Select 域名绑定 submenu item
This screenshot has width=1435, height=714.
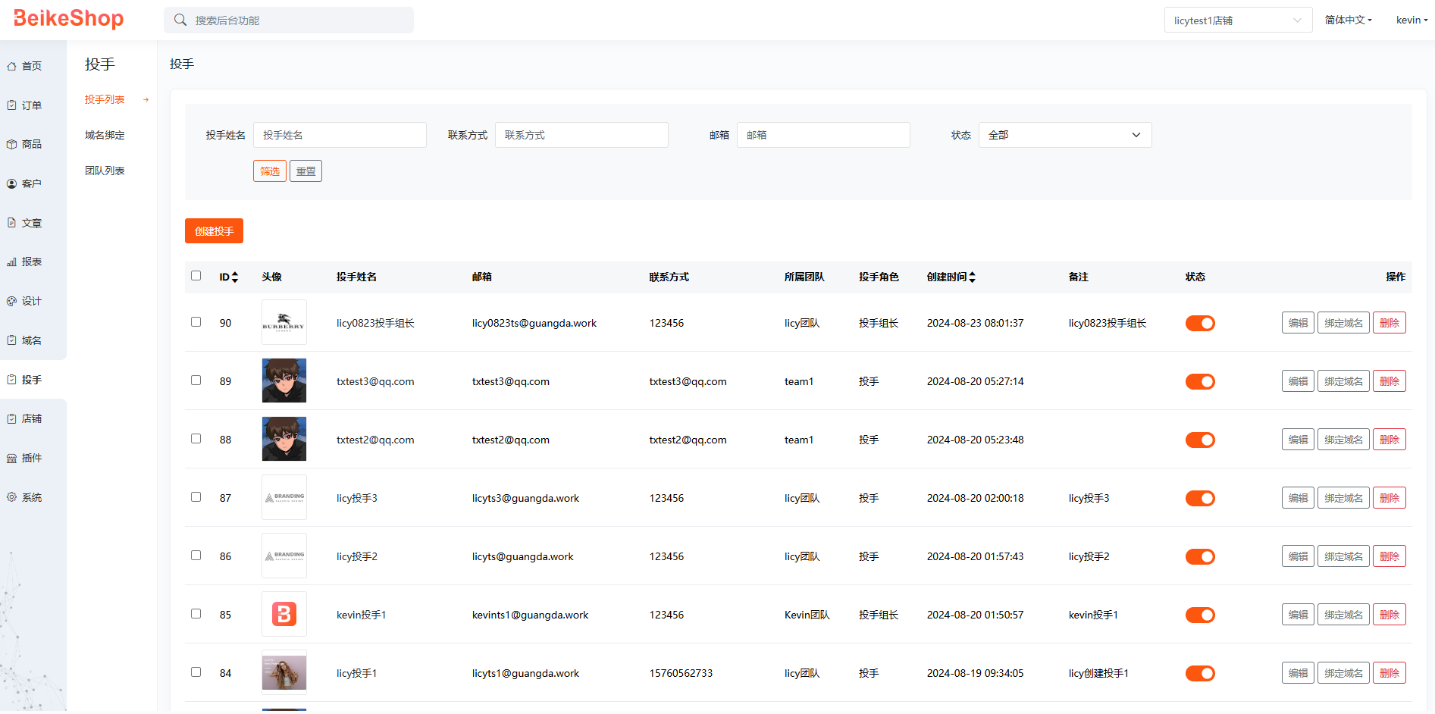click(x=105, y=136)
